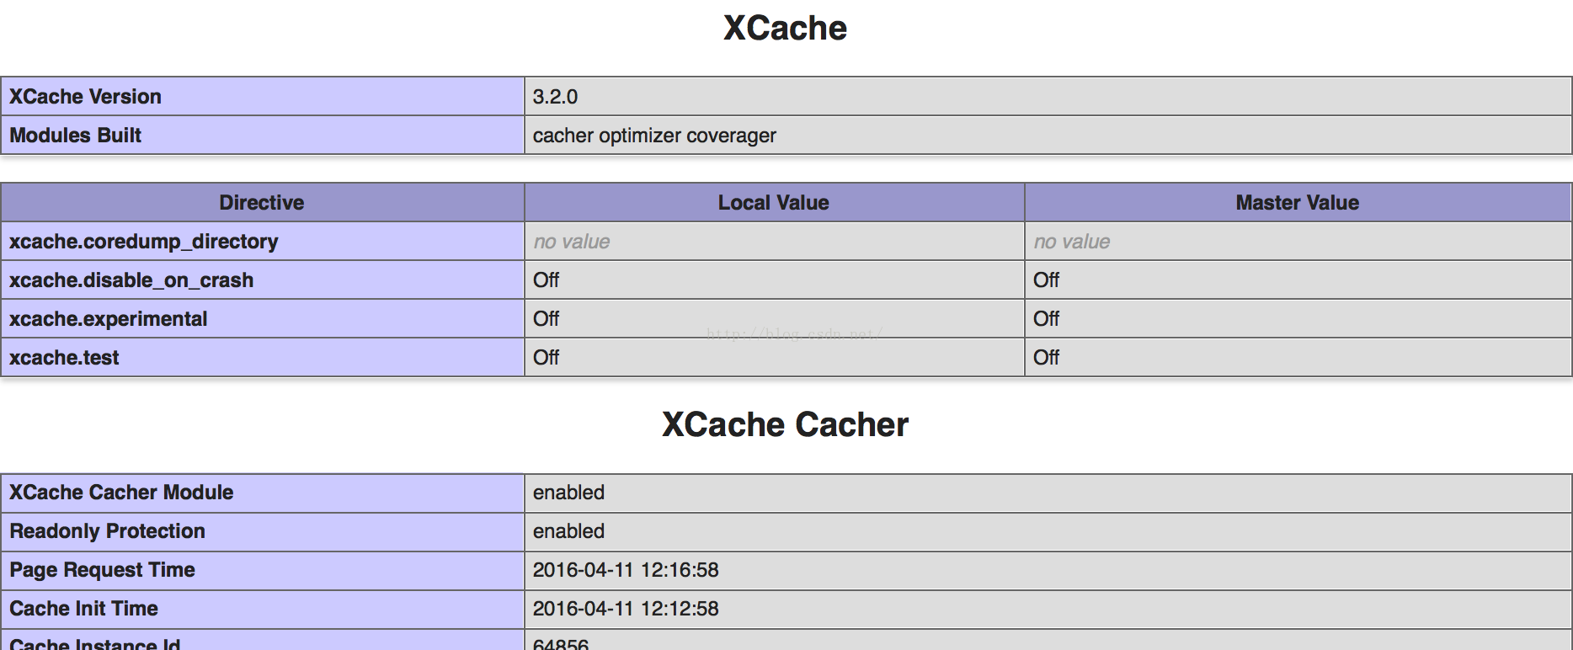Click time value 2016-04-11 12:12:58
Screen dimensions: 1573x650
click(626, 609)
